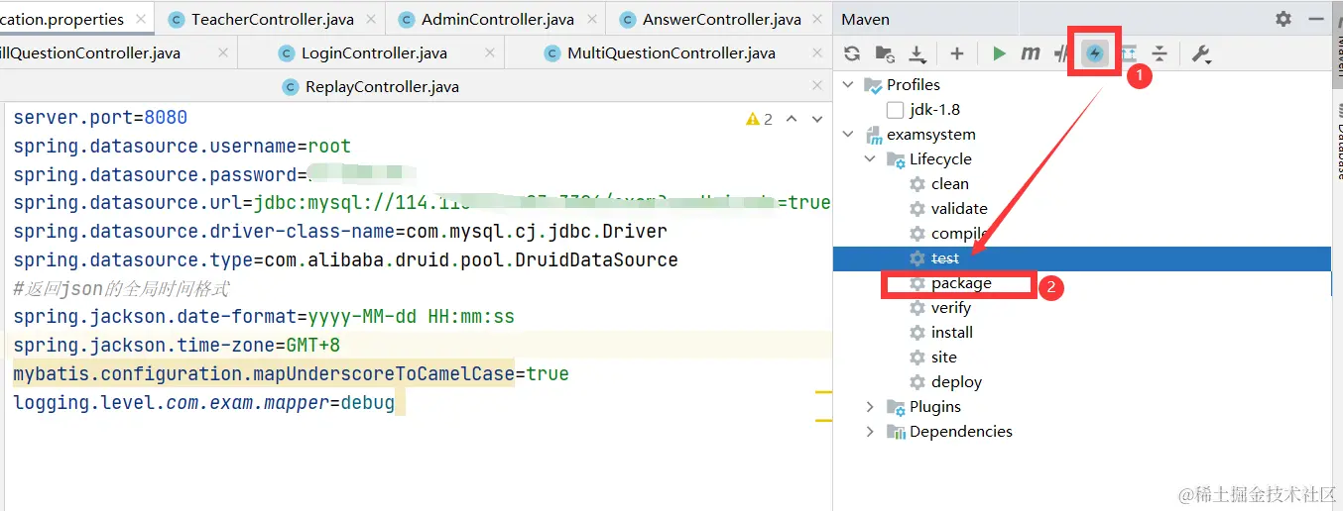Viewport: 1343px width, 511px height.
Task: Open Maven panel gear options
Action: point(1283,19)
